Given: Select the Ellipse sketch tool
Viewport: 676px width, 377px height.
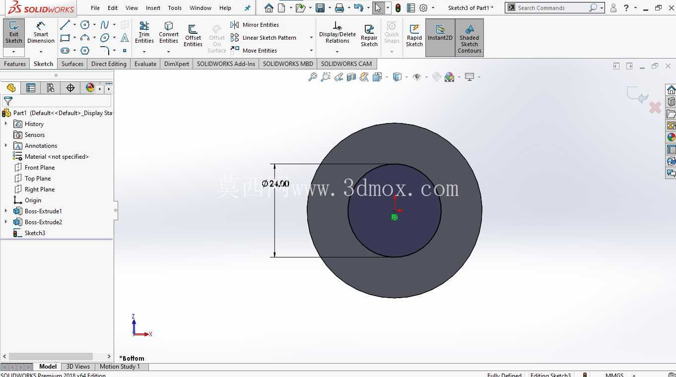Looking at the screenshot, I should tap(105, 38).
